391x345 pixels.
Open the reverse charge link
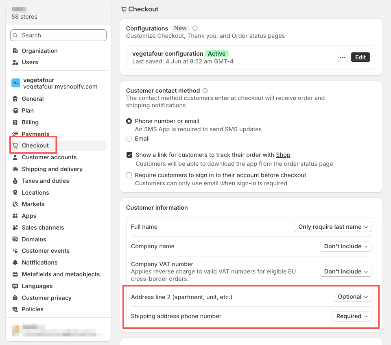click(174, 271)
